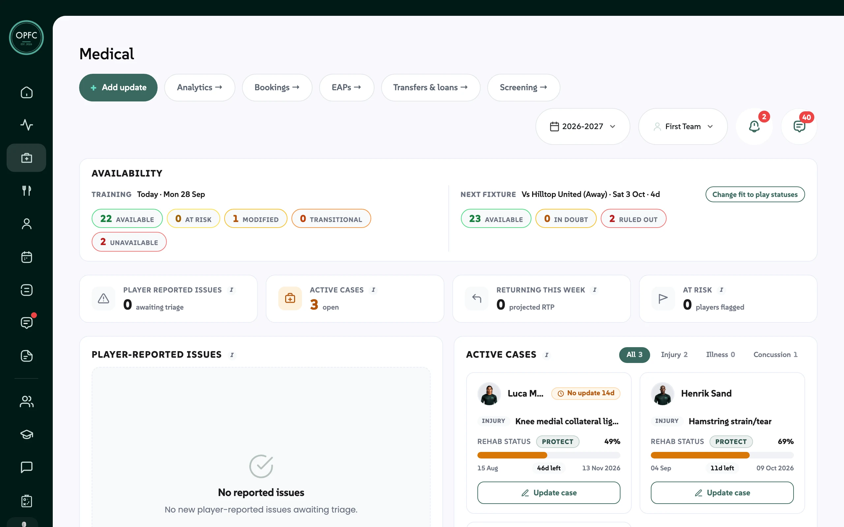This screenshot has height=527, width=844.
Task: Select the All 3 active cases filter
Action: 634,355
